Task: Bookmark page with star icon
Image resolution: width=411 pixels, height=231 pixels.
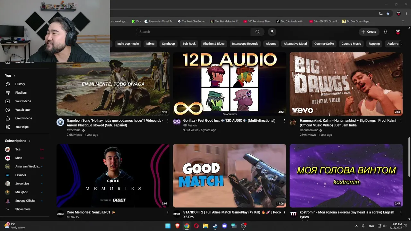Action: 388,13
